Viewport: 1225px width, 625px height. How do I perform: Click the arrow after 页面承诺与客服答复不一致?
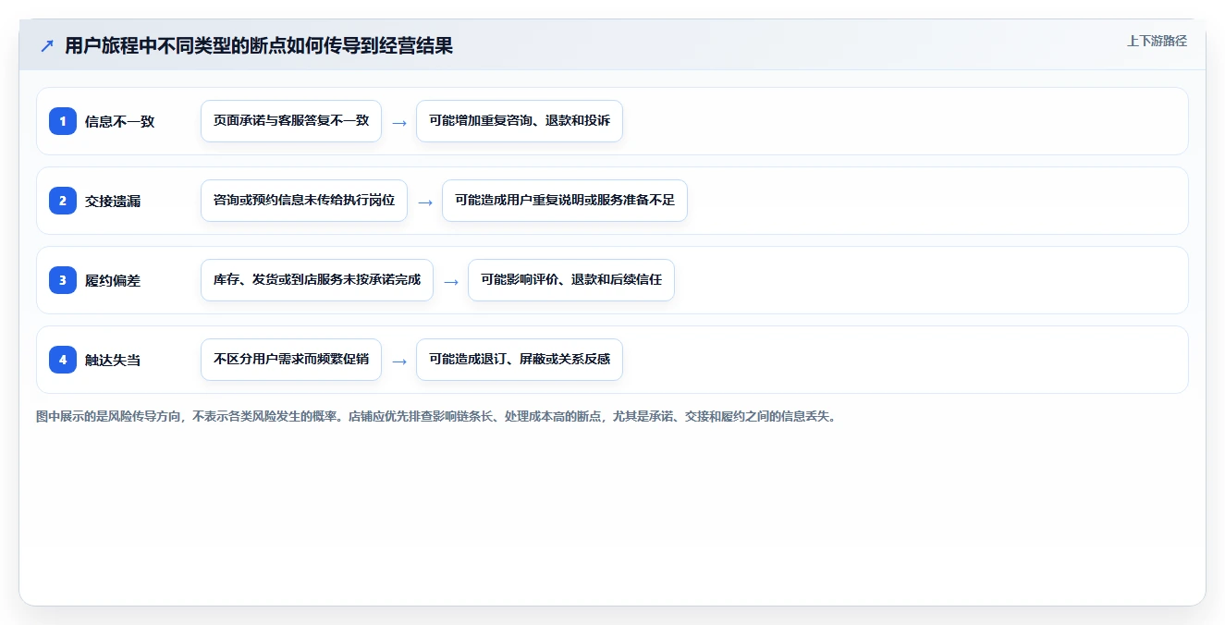coord(399,122)
